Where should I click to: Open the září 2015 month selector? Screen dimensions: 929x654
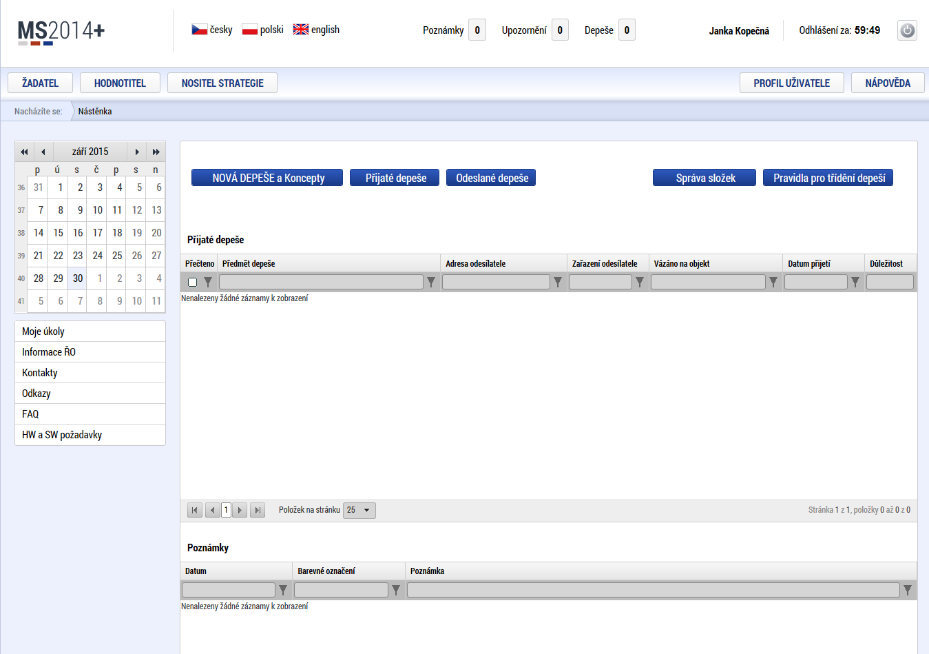click(x=90, y=152)
